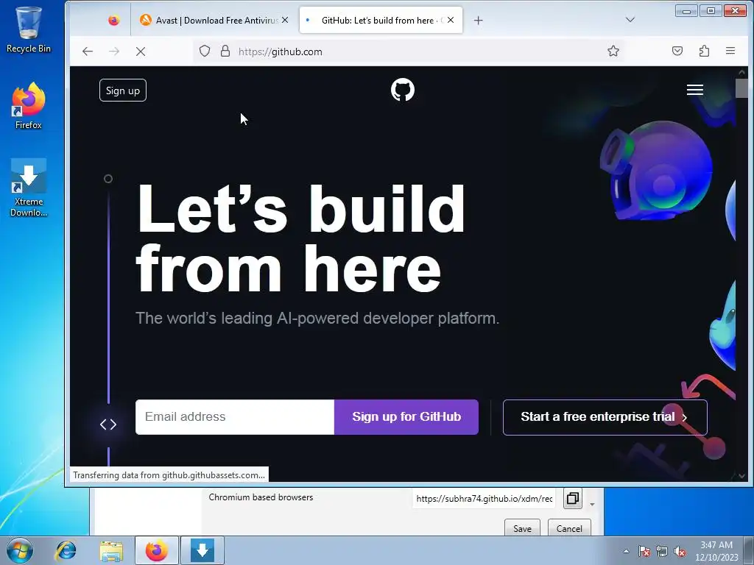Click Sign up for GitHub button

pyautogui.click(x=406, y=416)
